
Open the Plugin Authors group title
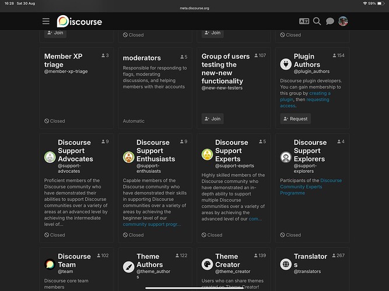(307, 60)
